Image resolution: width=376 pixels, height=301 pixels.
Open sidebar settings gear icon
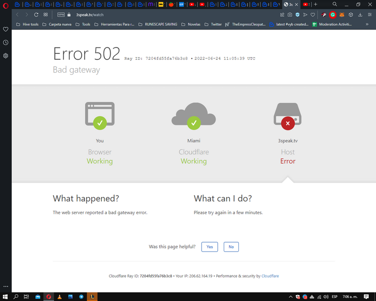coord(6,56)
